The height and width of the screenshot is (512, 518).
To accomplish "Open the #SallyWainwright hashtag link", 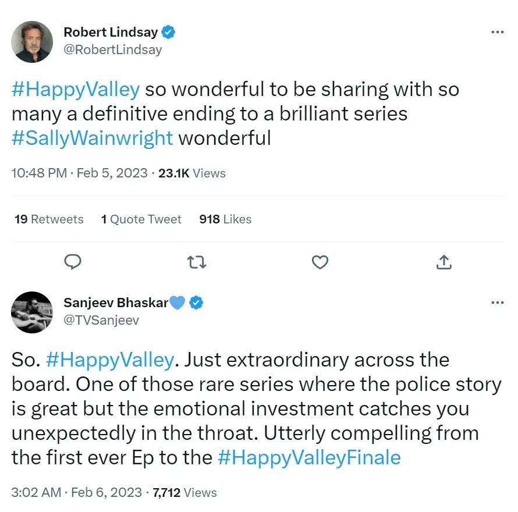I will click(91, 138).
